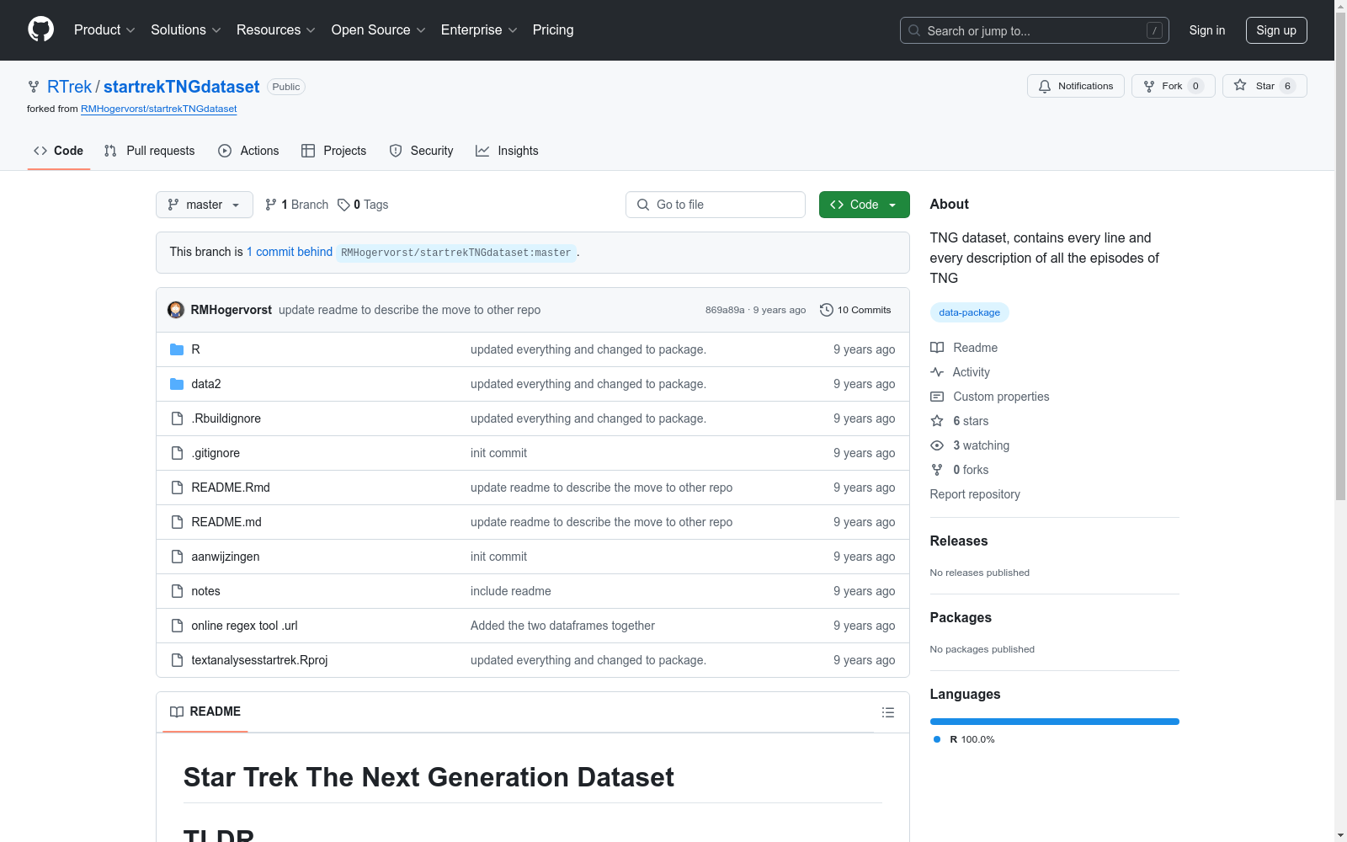1347x842 pixels.
Task: Click the commit history clock icon
Action: [827, 310]
